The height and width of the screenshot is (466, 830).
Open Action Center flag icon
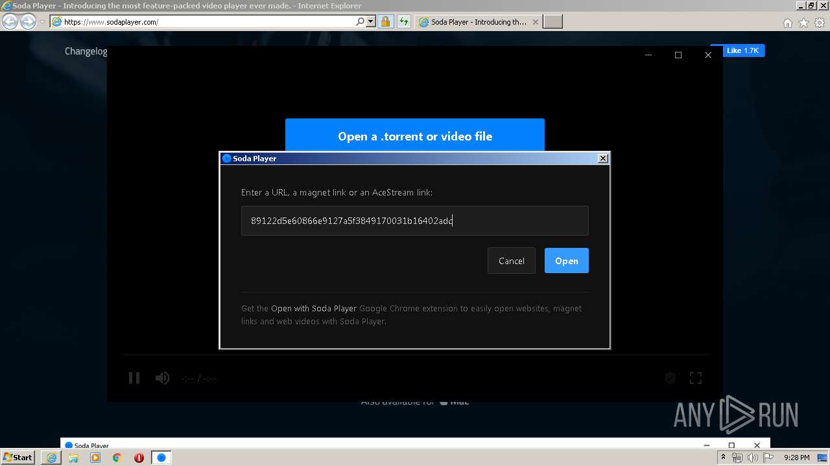coord(768,458)
